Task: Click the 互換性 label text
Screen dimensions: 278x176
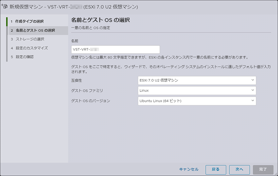Action: pyautogui.click(x=76, y=81)
